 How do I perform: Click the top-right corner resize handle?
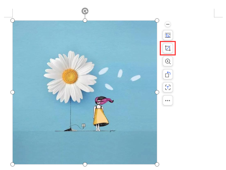point(157,21)
